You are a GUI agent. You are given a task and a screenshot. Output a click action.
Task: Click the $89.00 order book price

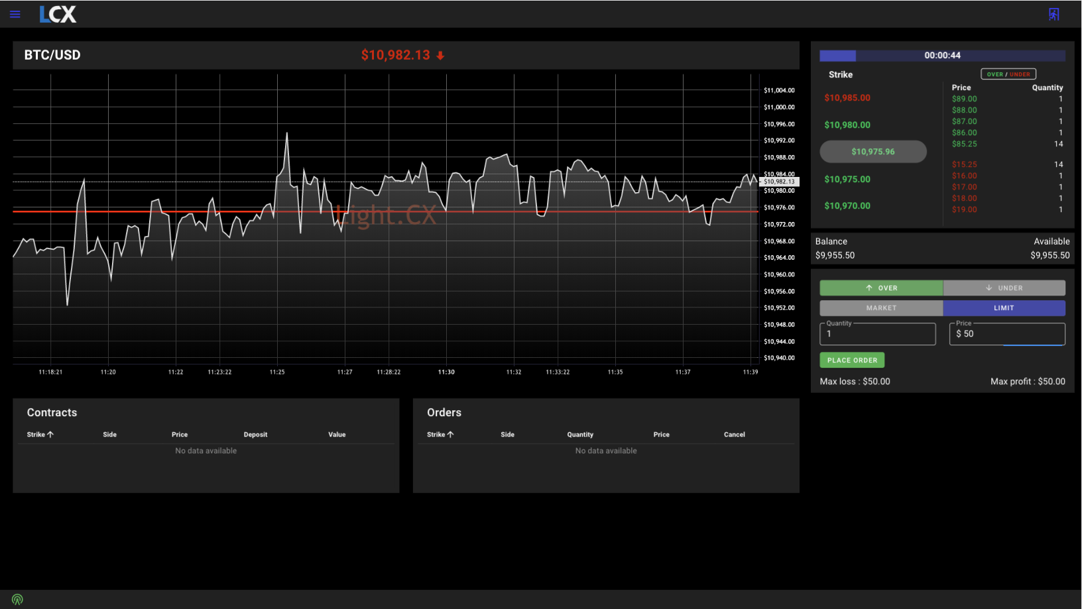point(964,99)
